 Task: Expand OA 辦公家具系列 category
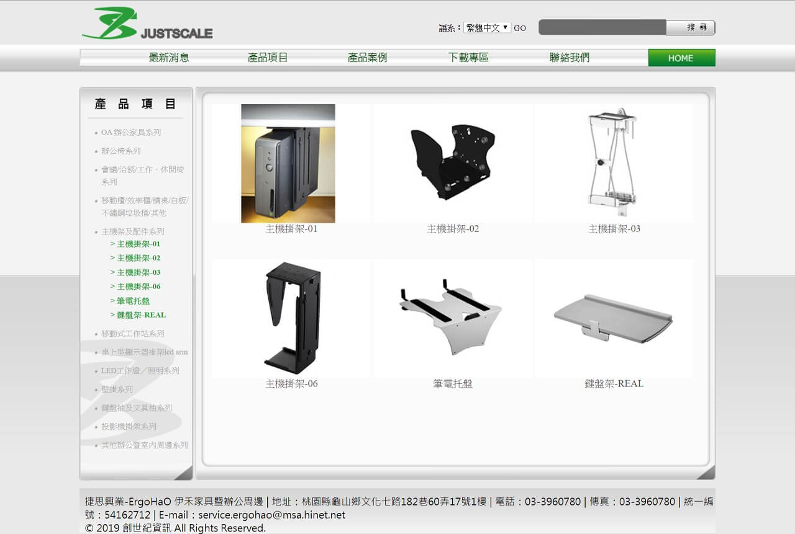click(x=131, y=132)
